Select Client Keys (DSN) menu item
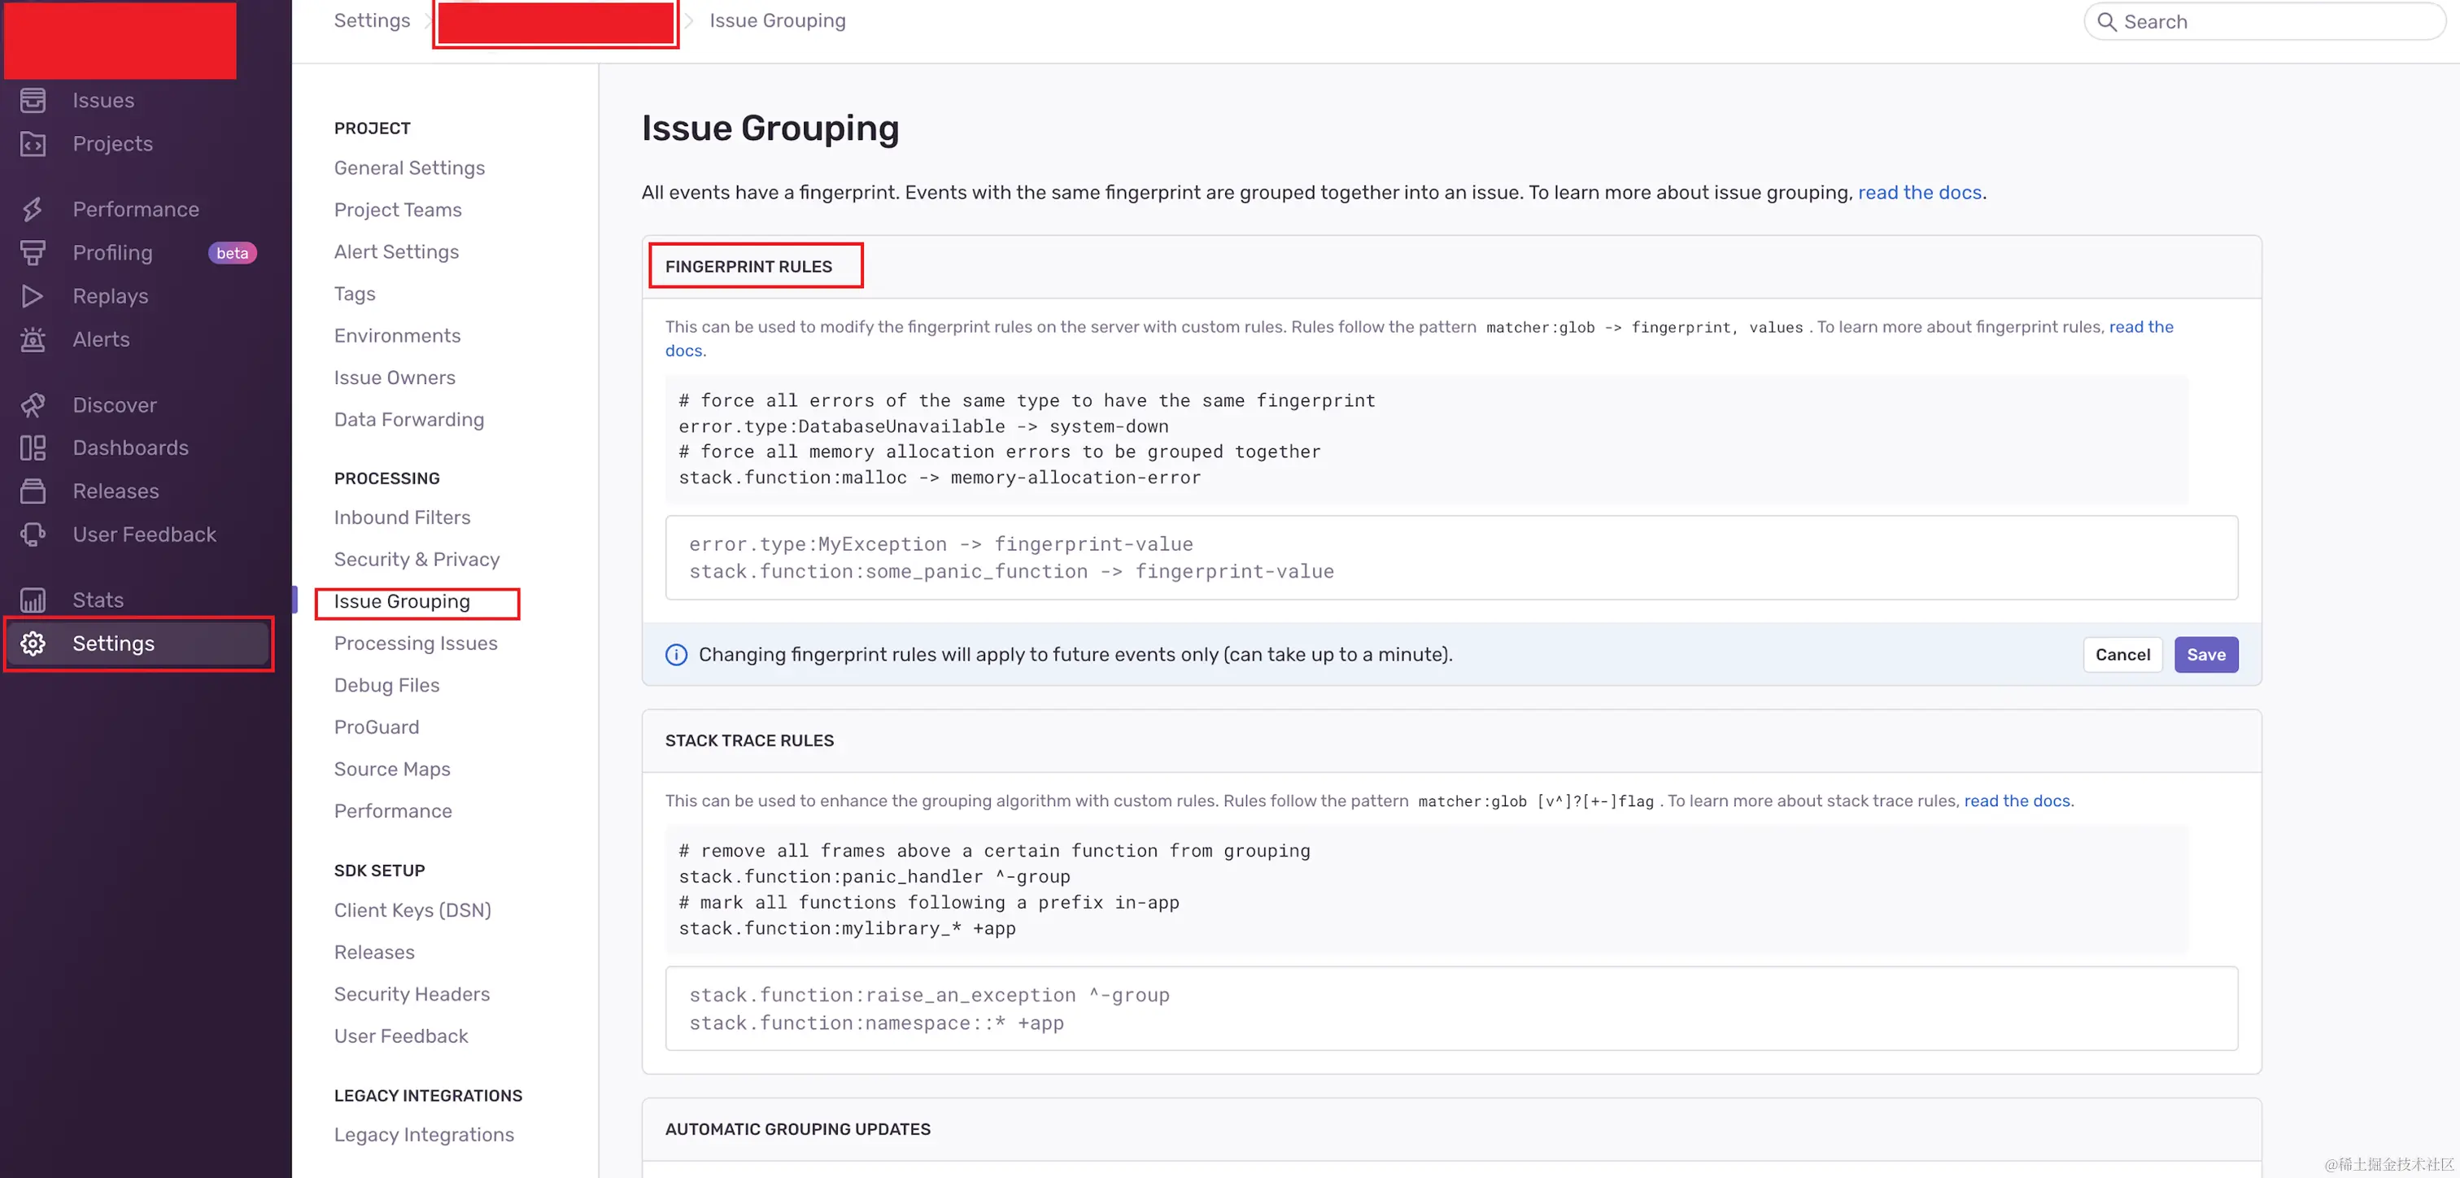The image size is (2460, 1178). tap(412, 910)
